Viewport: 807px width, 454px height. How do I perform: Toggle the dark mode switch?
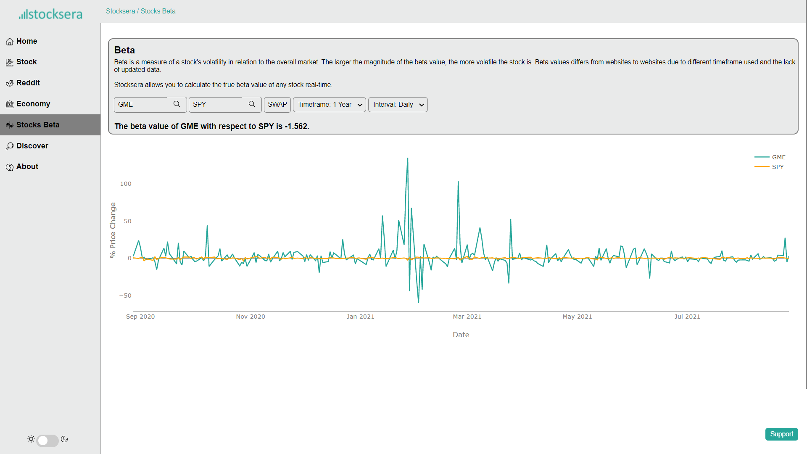(x=47, y=440)
